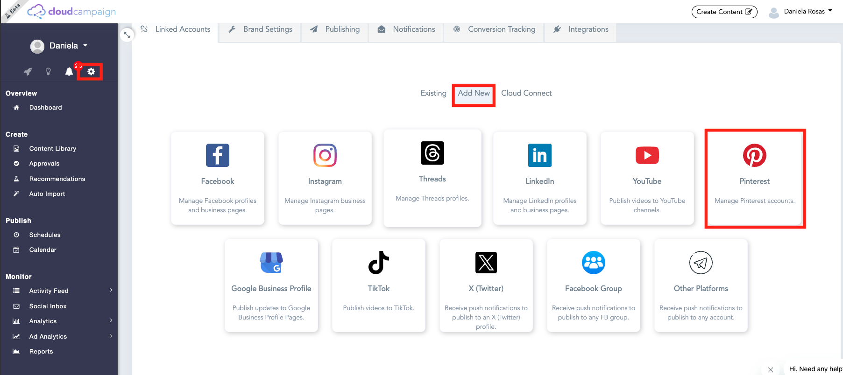The height and width of the screenshot is (375, 843).
Task: Open the Integrations tab
Action: (x=581, y=29)
